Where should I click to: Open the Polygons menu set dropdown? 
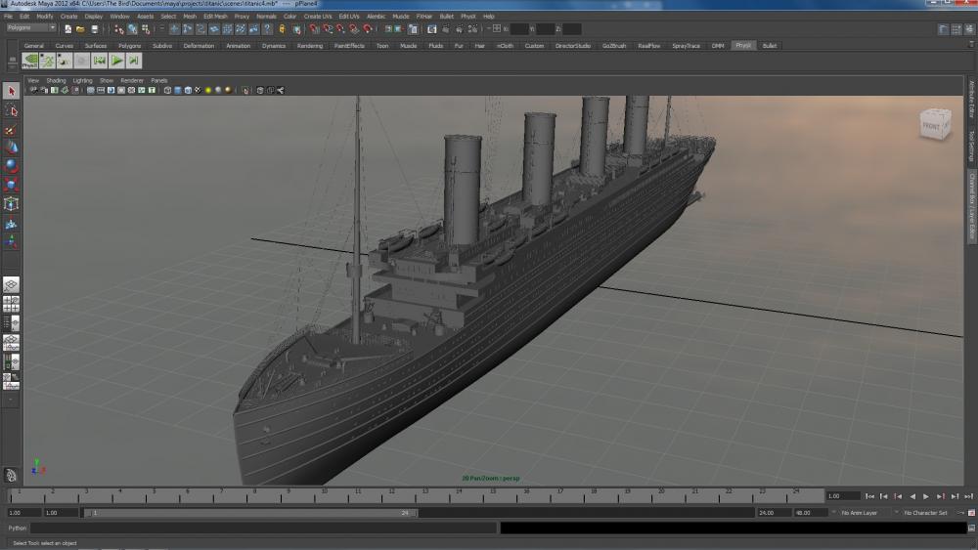(x=31, y=28)
